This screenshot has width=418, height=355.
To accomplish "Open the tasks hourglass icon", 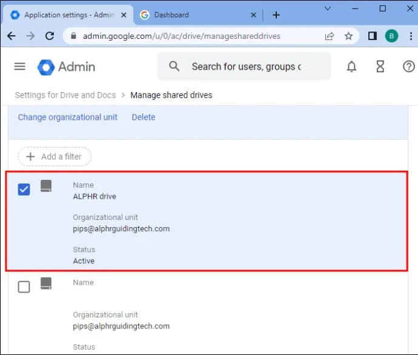I will [x=380, y=67].
